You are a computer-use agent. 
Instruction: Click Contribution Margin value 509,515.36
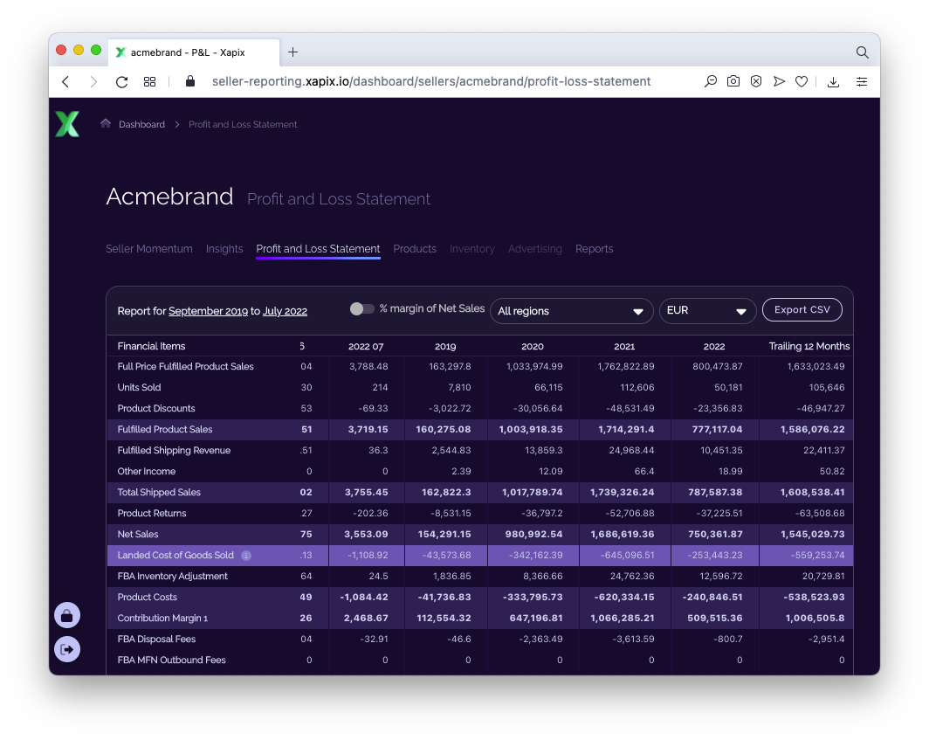[714, 619]
